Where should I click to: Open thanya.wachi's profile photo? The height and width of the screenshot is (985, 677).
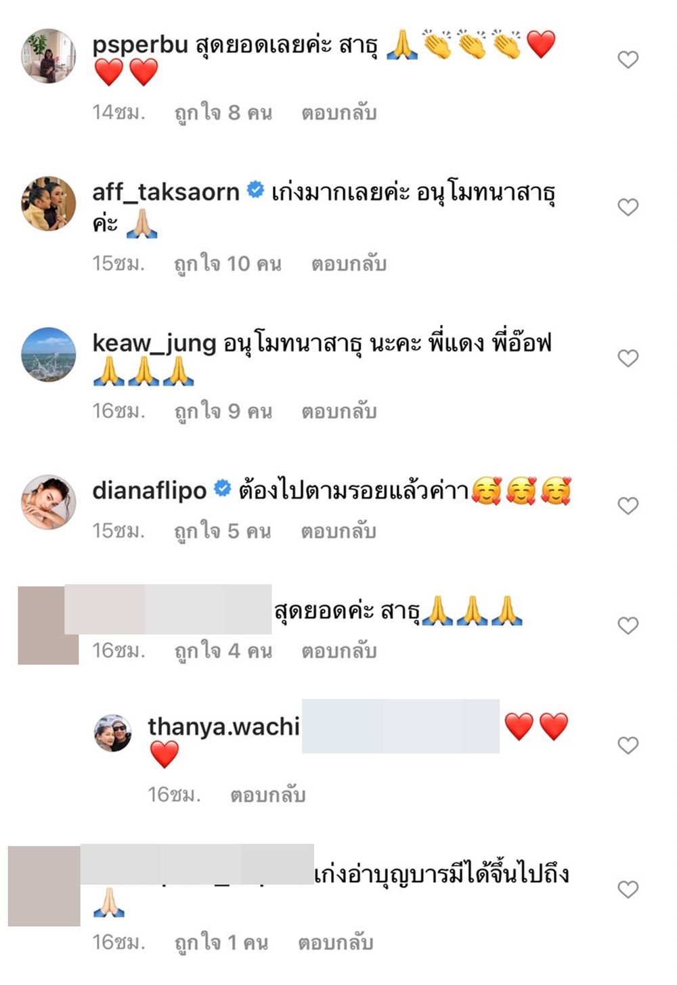(113, 733)
